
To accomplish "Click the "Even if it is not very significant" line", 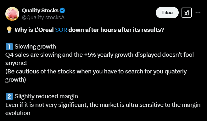I will pyautogui.click(x=47, y=105).
